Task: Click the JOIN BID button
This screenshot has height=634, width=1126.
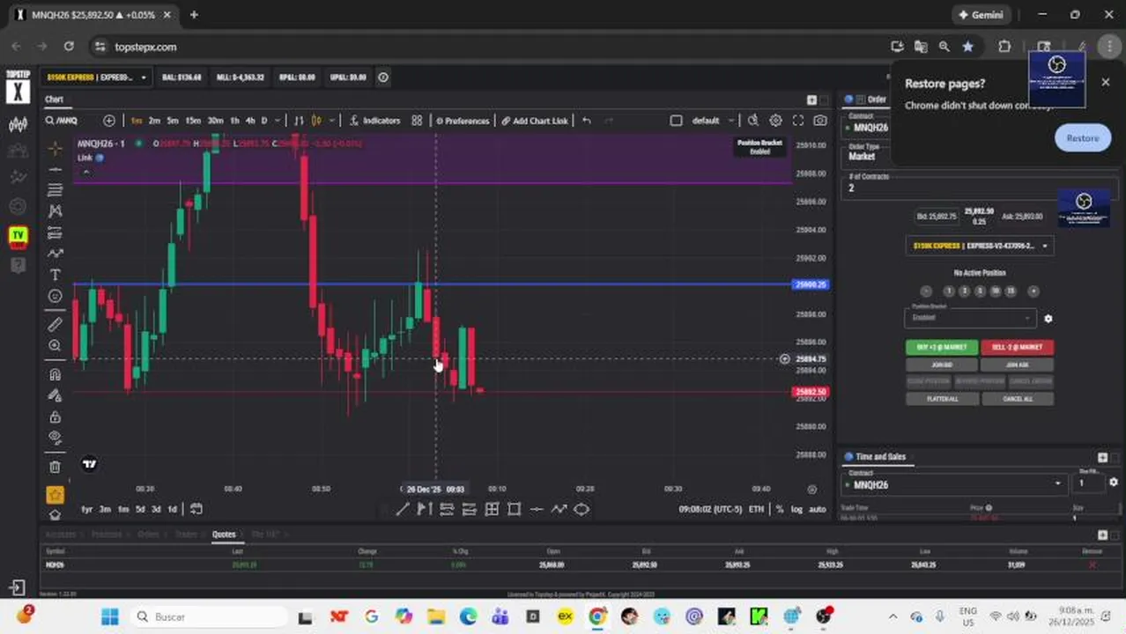Action: 942,365
